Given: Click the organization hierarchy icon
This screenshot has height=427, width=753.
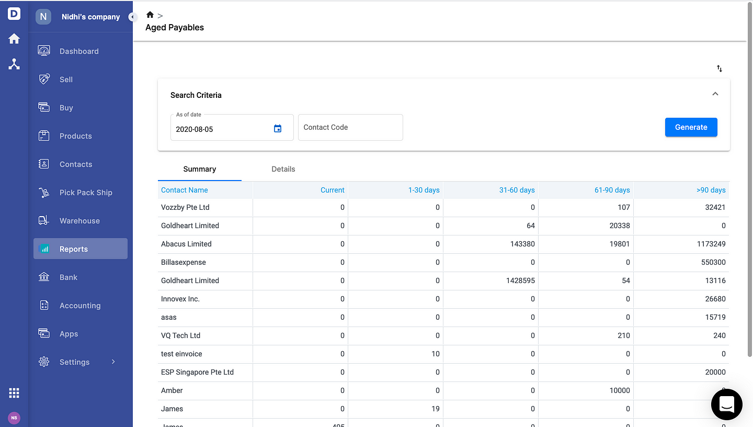Looking at the screenshot, I should click(x=14, y=64).
